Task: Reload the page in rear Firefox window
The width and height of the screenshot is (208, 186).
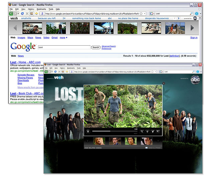Action: tap(22, 14)
